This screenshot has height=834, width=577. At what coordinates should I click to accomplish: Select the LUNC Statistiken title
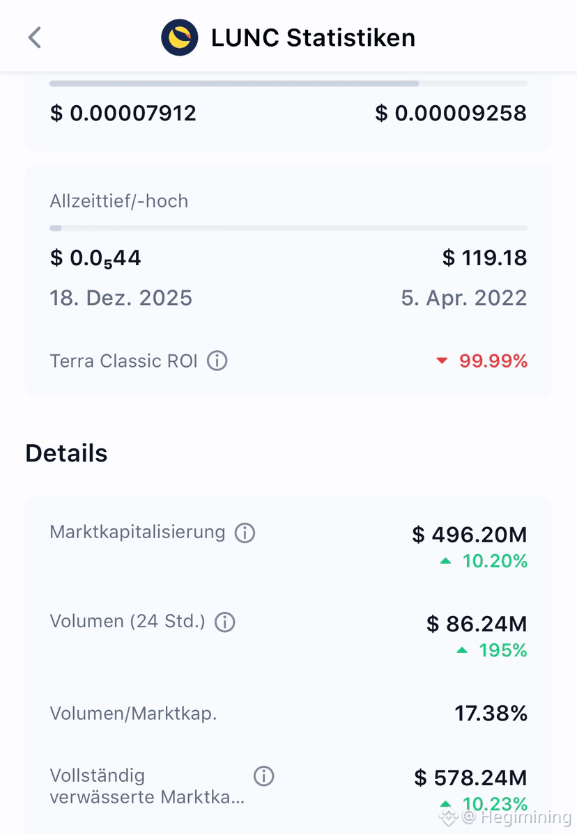[x=313, y=38]
